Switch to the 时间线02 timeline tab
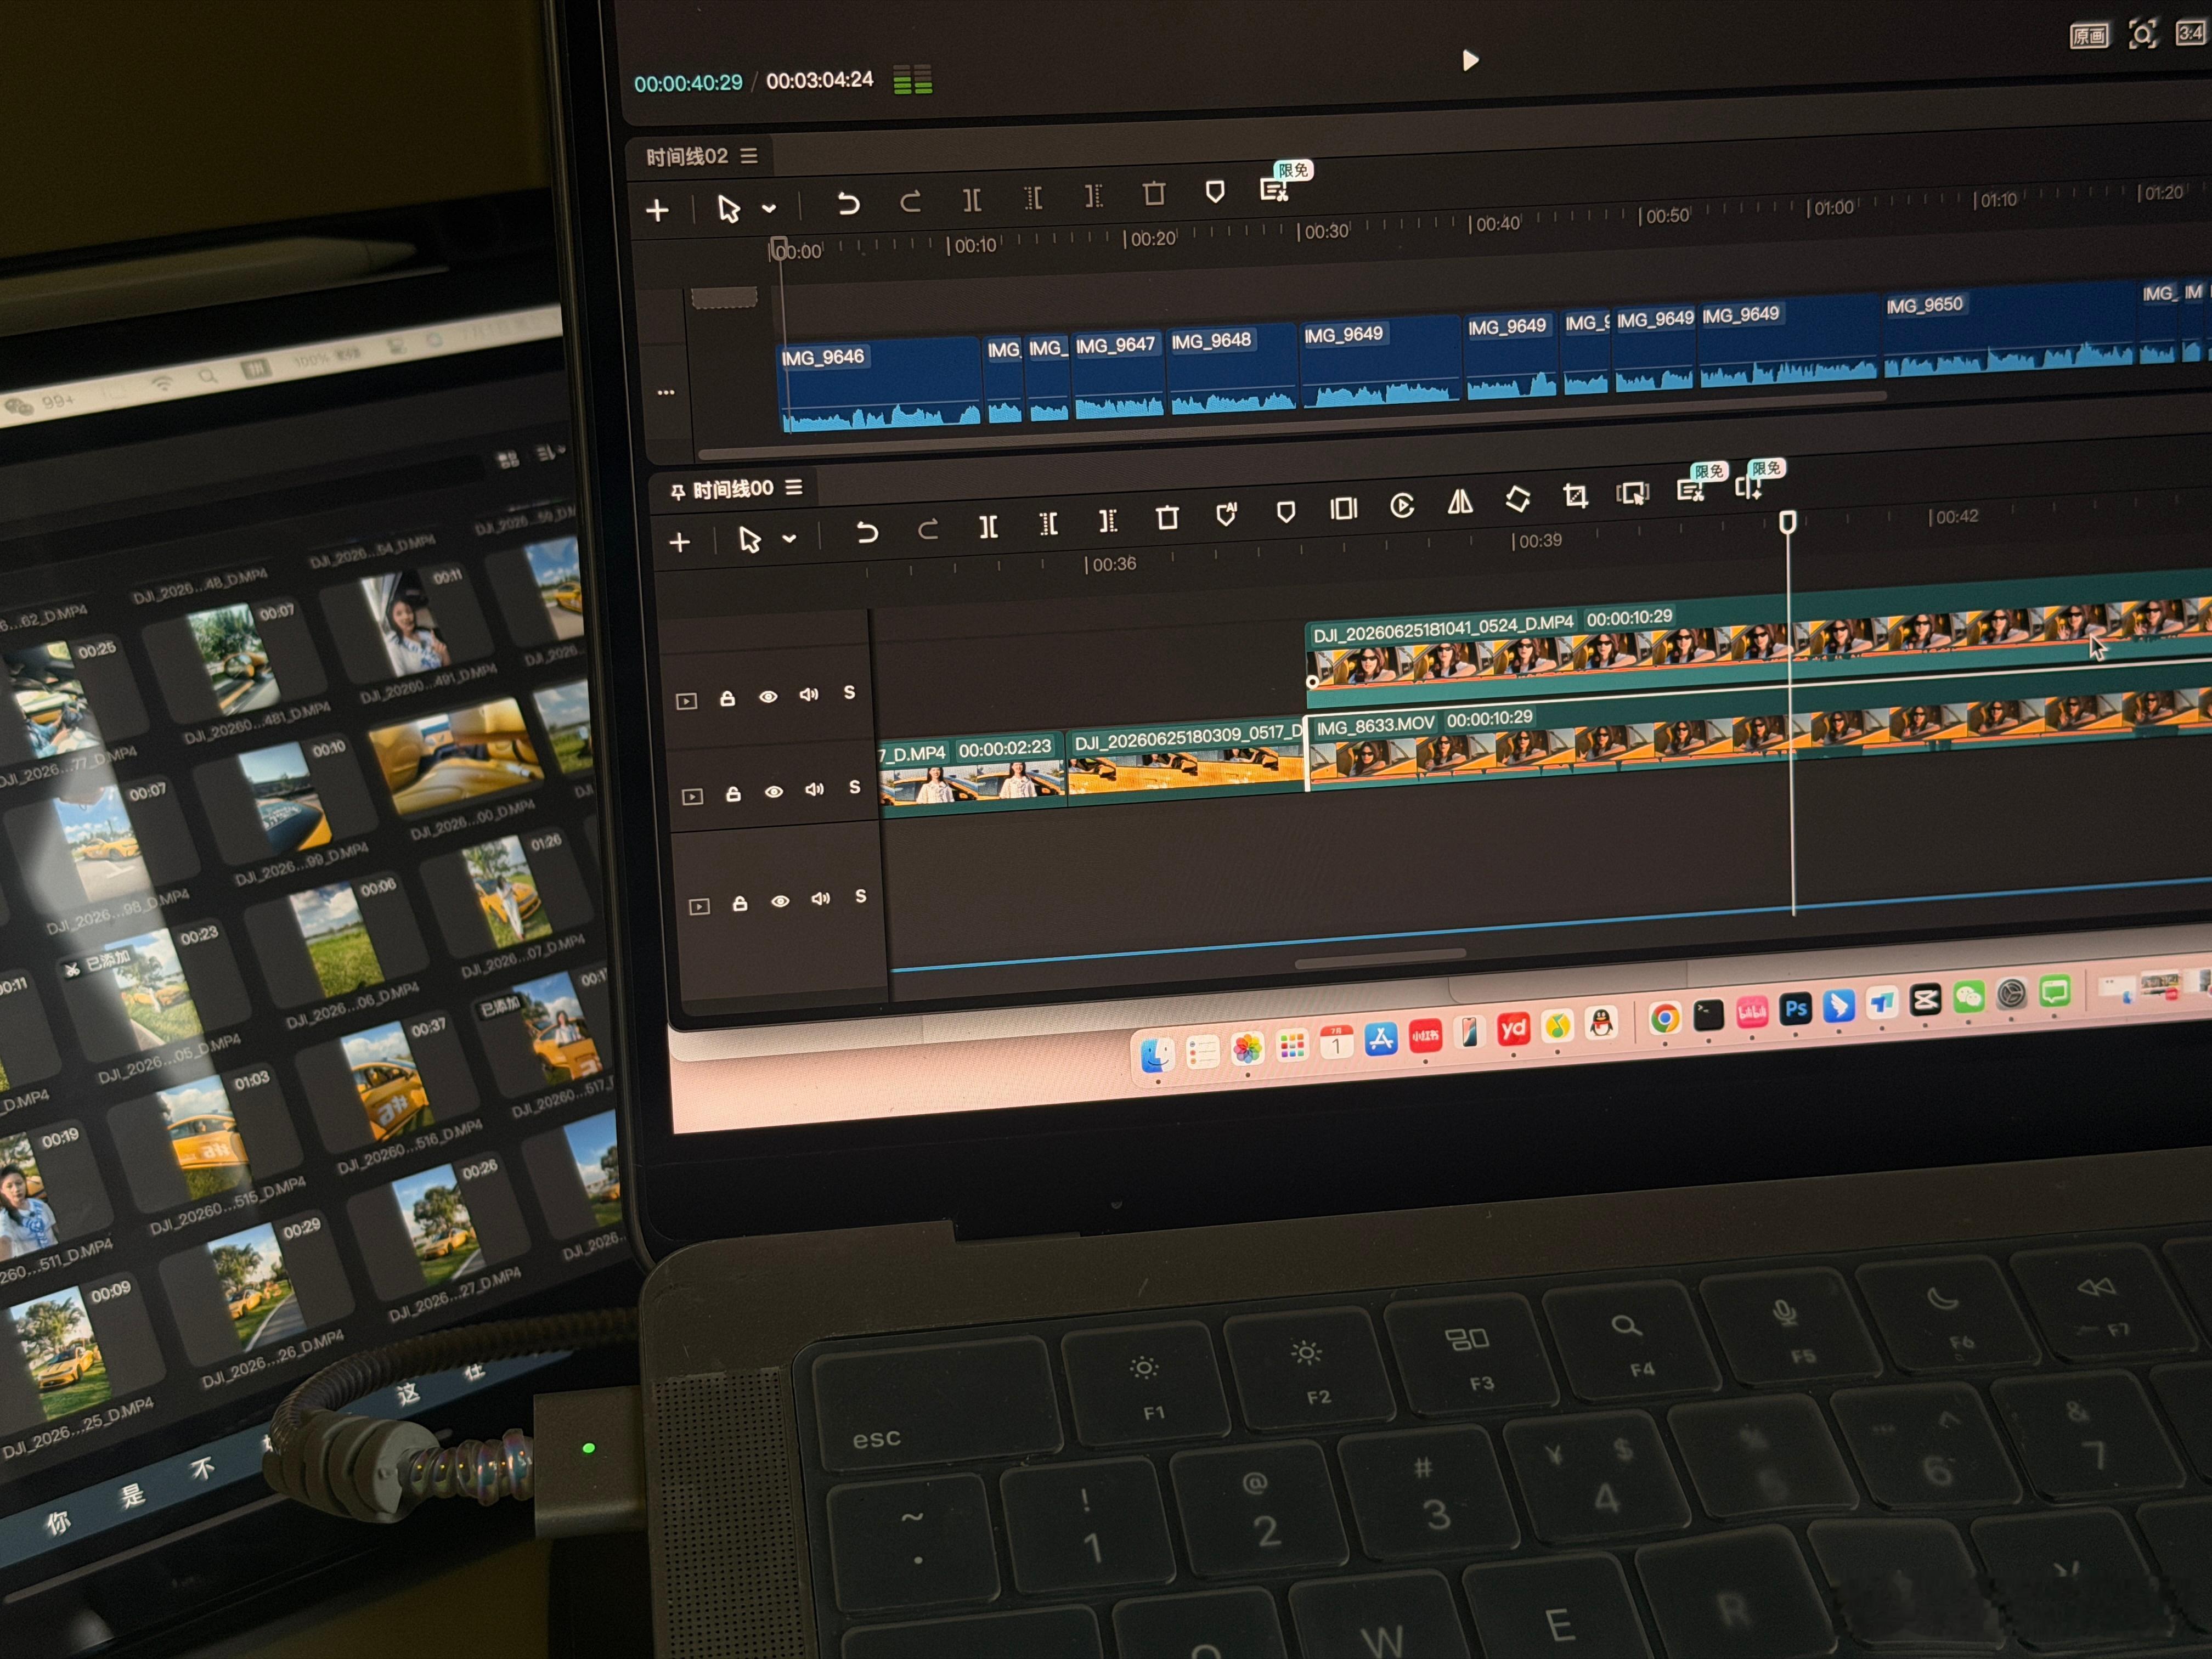Viewport: 2212px width, 1659px height. pyautogui.click(x=686, y=157)
